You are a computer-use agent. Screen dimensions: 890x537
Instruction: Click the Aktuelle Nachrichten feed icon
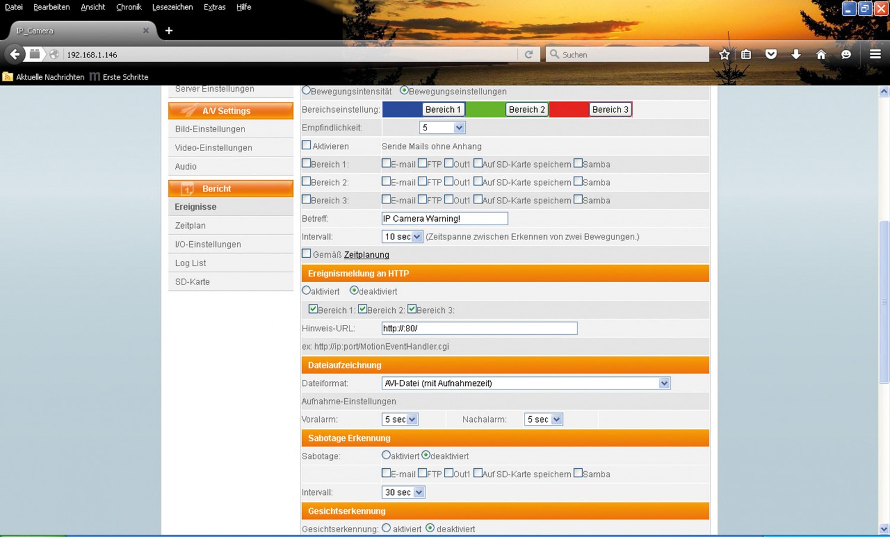click(8, 77)
